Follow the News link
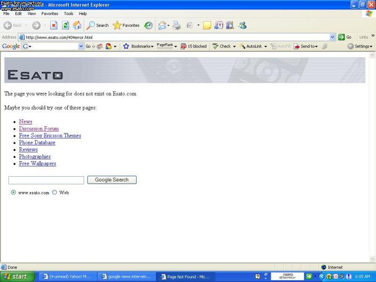 click(26, 122)
